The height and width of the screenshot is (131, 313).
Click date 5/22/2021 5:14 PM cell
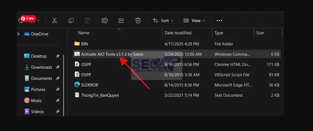tap(181, 95)
